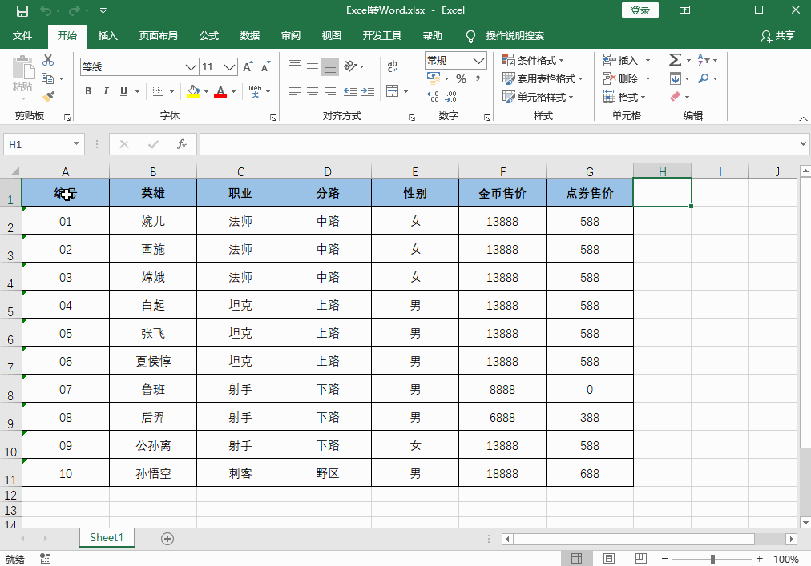The width and height of the screenshot is (811, 566).
Task: Click the Format Painter brush icon
Action: click(48, 97)
